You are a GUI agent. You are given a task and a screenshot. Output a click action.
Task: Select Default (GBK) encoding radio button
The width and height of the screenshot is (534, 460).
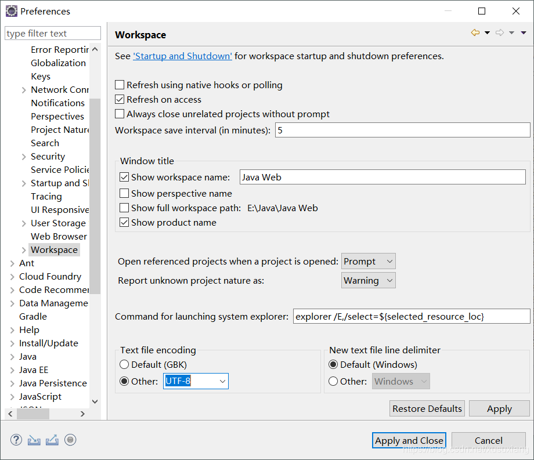click(124, 364)
